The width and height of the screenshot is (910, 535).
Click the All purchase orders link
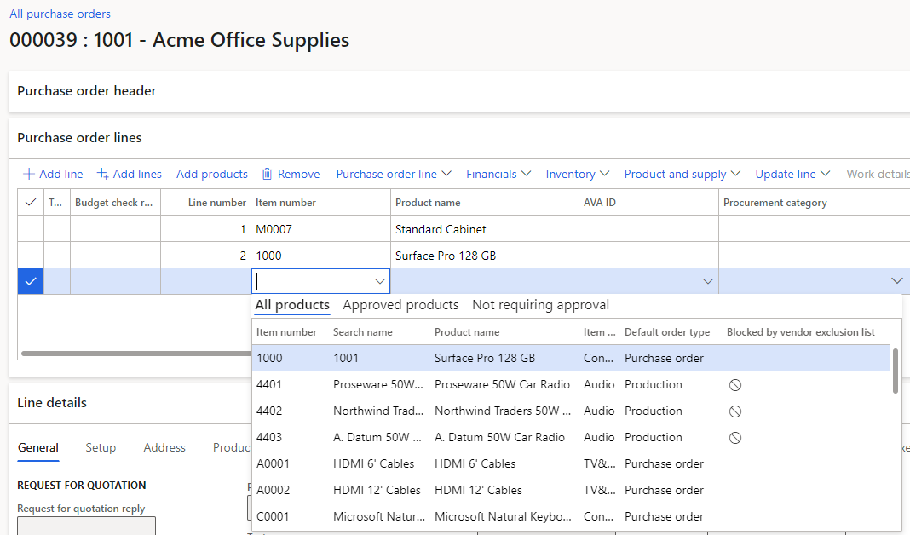coord(60,14)
